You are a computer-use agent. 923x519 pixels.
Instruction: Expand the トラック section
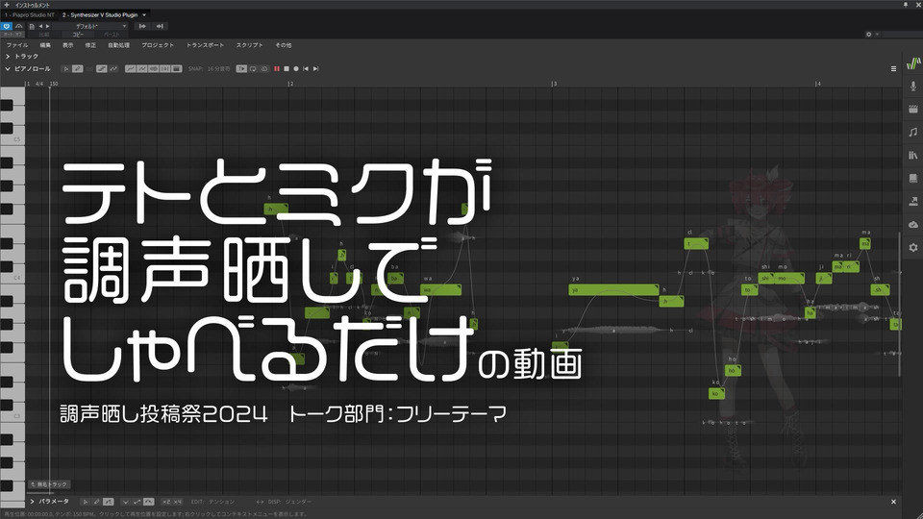[x=8, y=57]
